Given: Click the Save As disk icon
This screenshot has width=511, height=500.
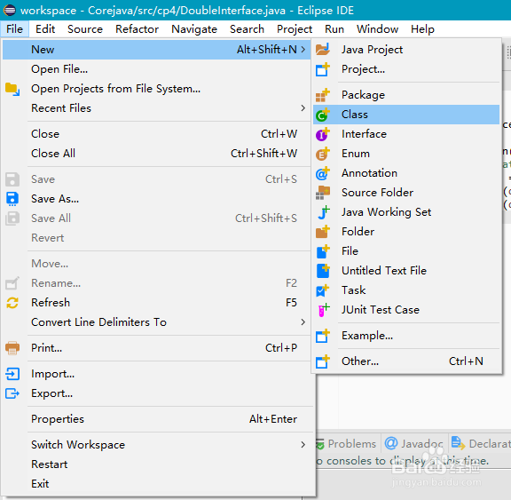Looking at the screenshot, I should point(12,199).
